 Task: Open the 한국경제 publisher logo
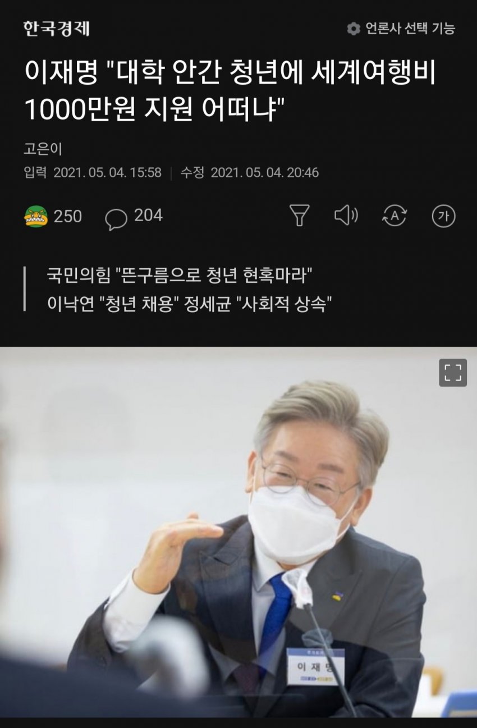click(56, 28)
